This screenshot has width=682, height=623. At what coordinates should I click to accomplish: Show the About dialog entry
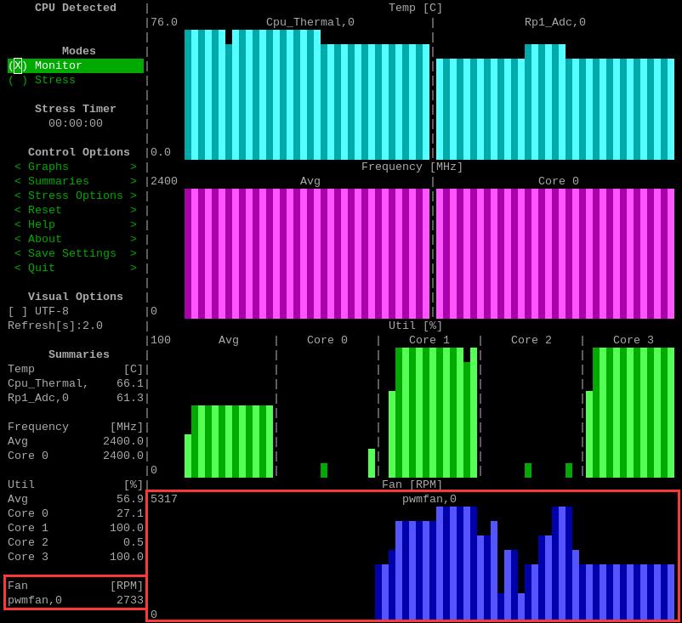(x=75, y=239)
